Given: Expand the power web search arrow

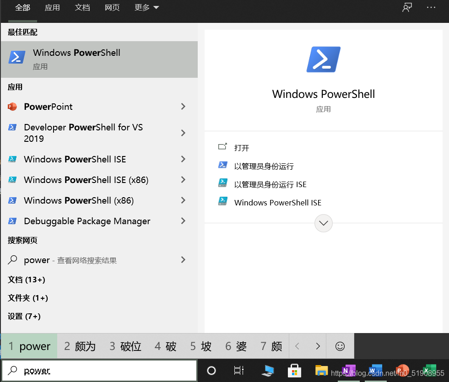Looking at the screenshot, I should point(183,260).
